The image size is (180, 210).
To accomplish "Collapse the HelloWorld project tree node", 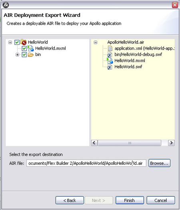I will coord(10,42).
